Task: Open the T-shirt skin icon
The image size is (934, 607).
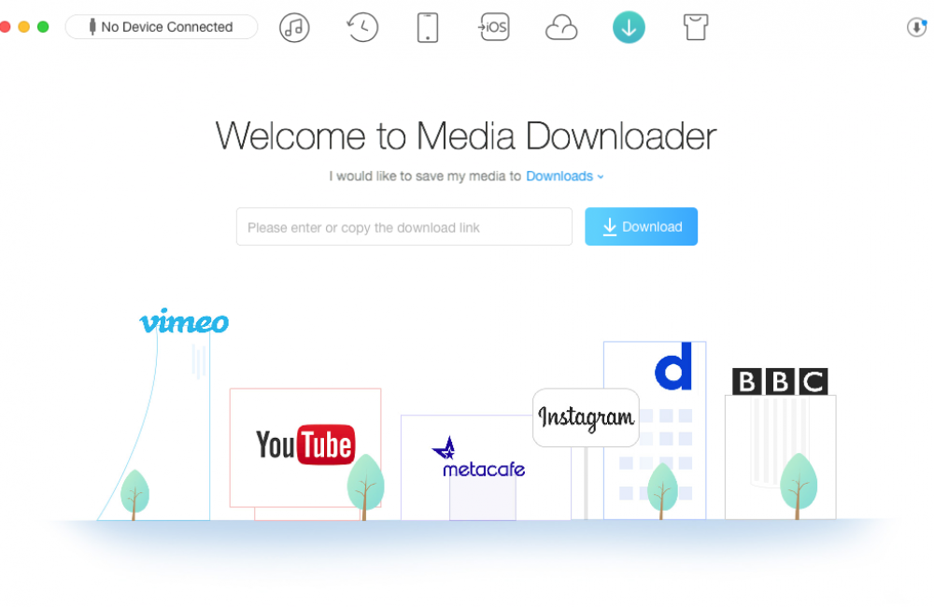Action: coord(696,27)
